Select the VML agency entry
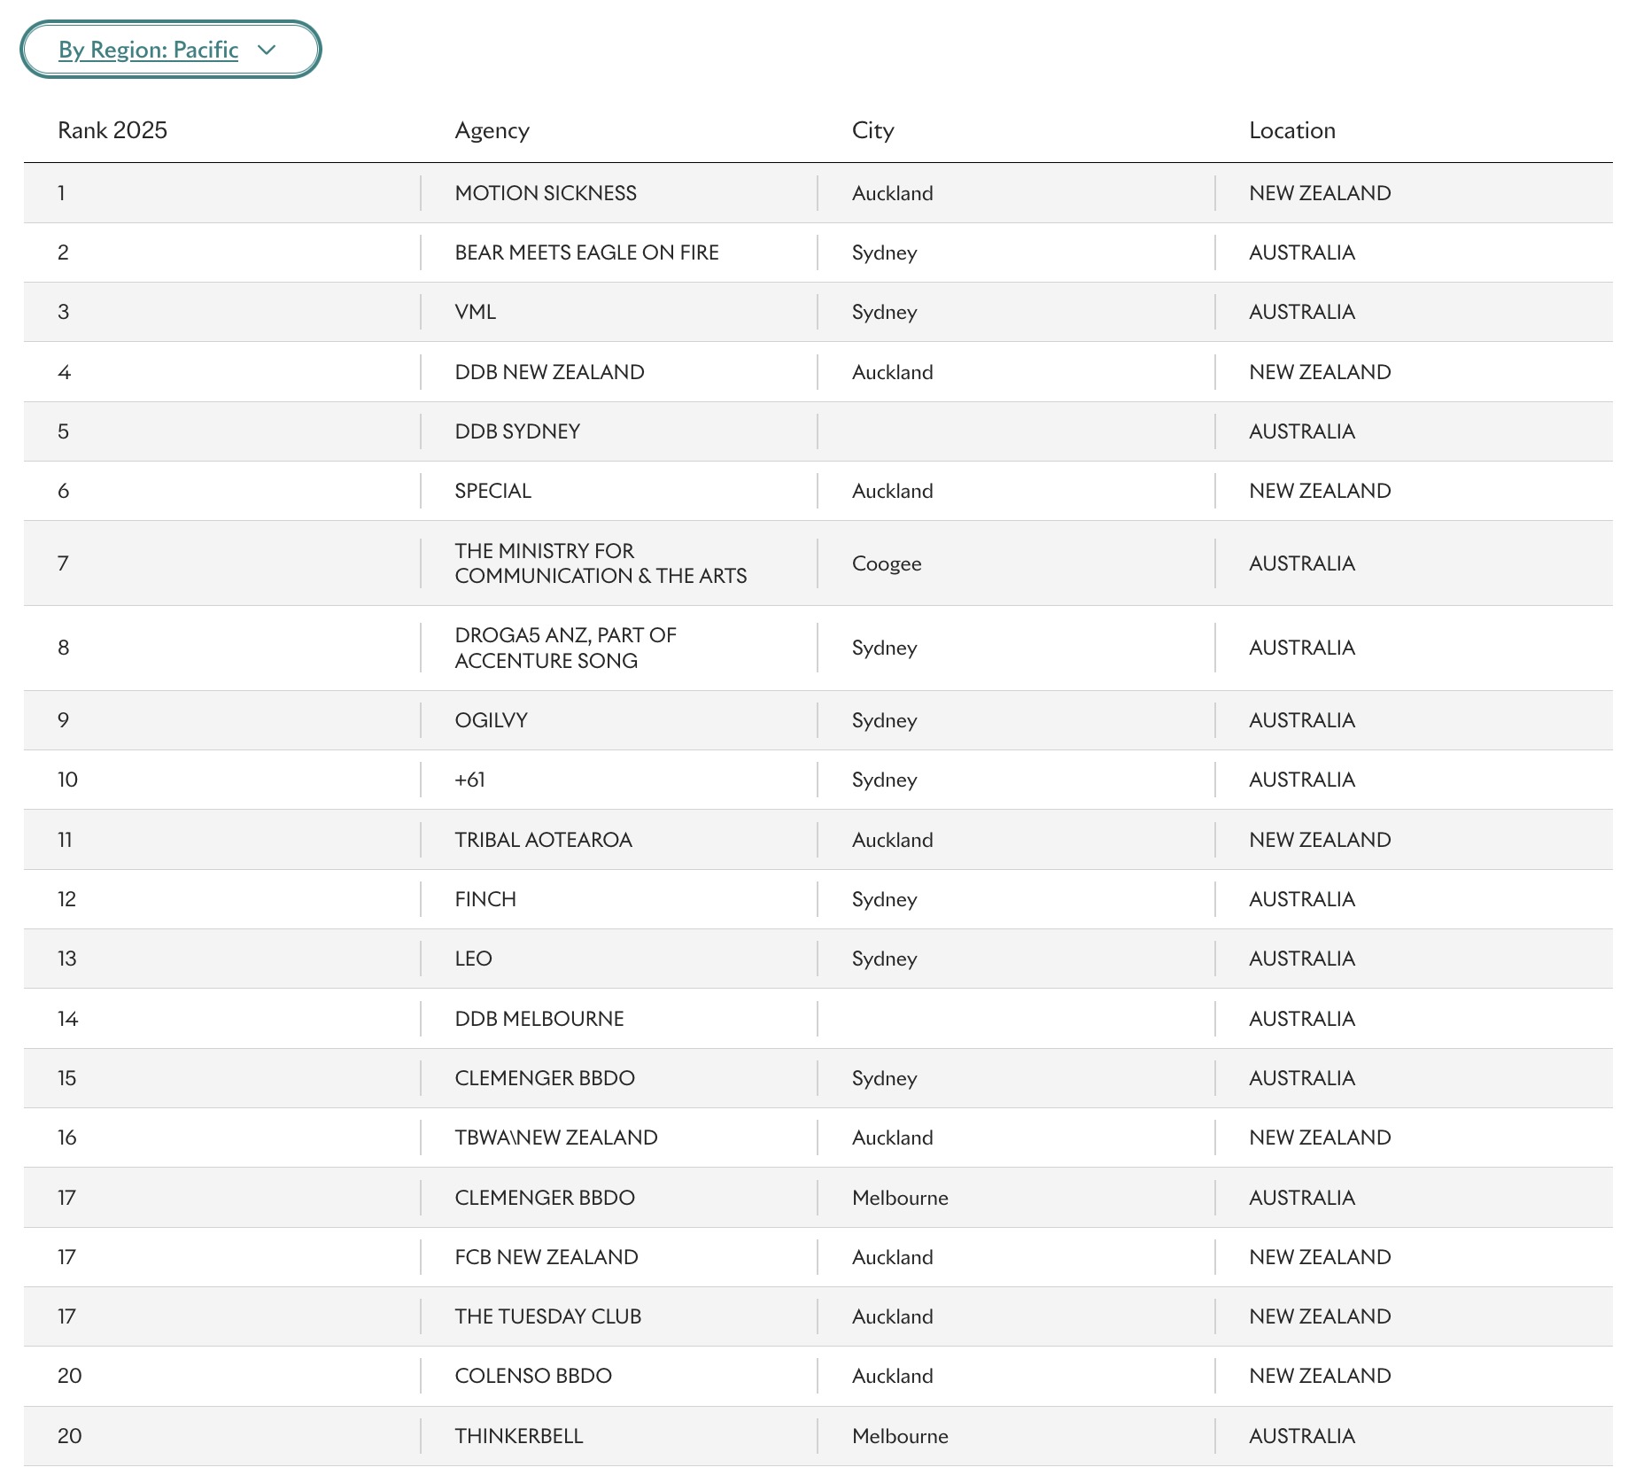The image size is (1628, 1483). click(476, 312)
